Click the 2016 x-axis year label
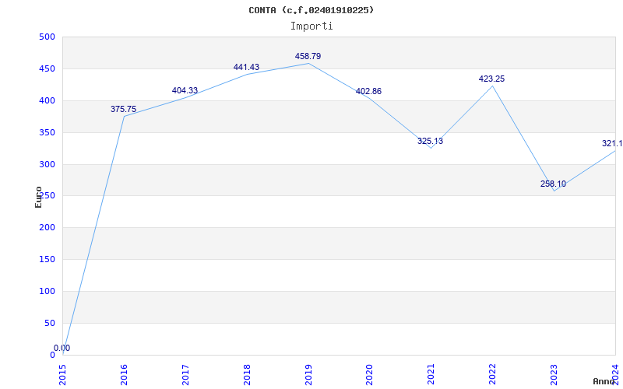 (124, 374)
